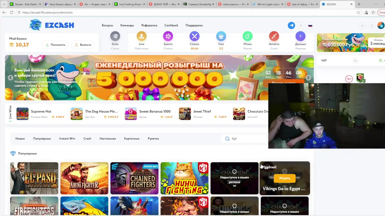Viewport: 385px width, 216px height.
Task: Click the game search field containing 'figh'
Action: [245, 139]
